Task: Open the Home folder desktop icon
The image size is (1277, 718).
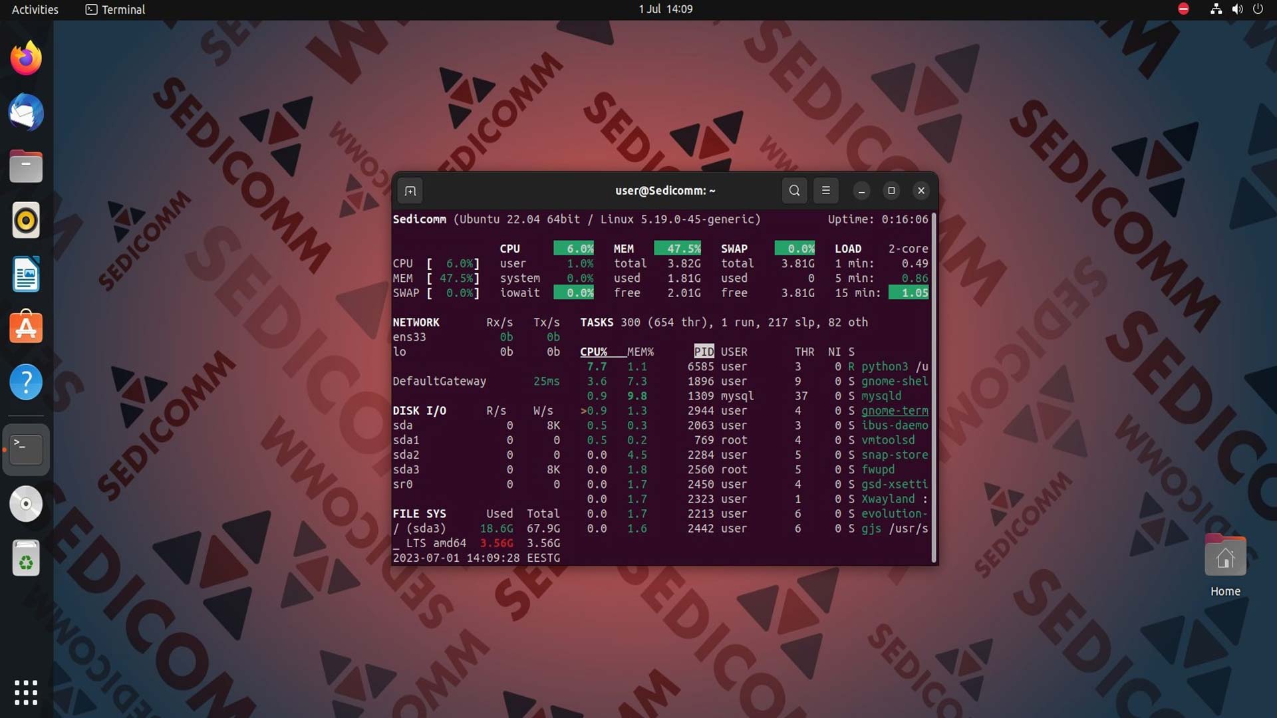Action: [x=1225, y=566]
